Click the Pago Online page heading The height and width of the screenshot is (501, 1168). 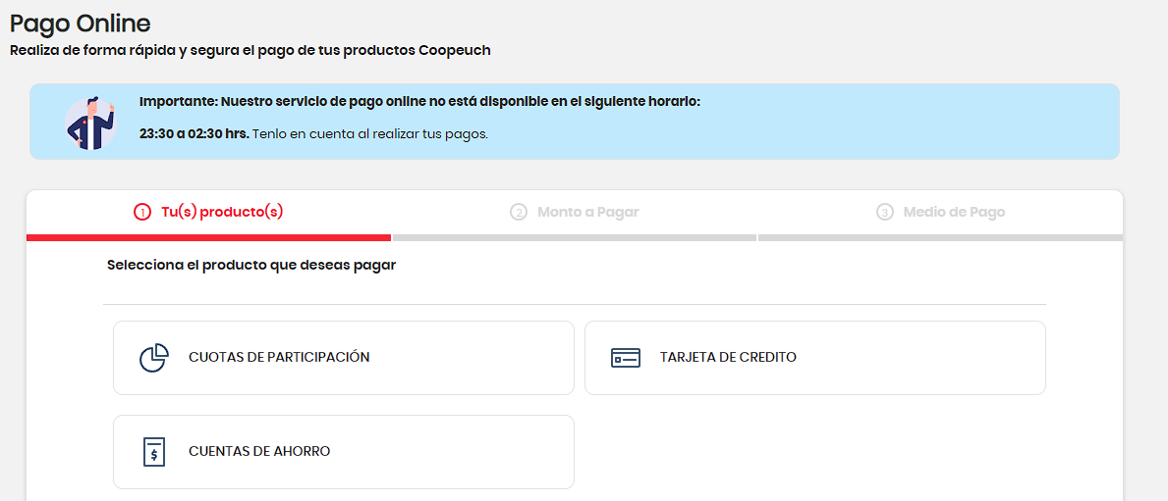(81, 24)
